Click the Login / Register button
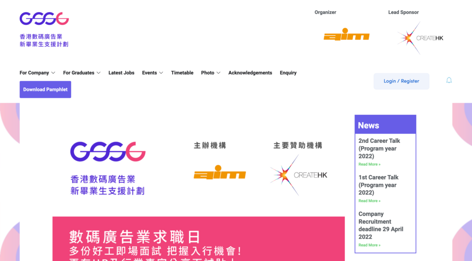472x261 pixels. [x=401, y=81]
